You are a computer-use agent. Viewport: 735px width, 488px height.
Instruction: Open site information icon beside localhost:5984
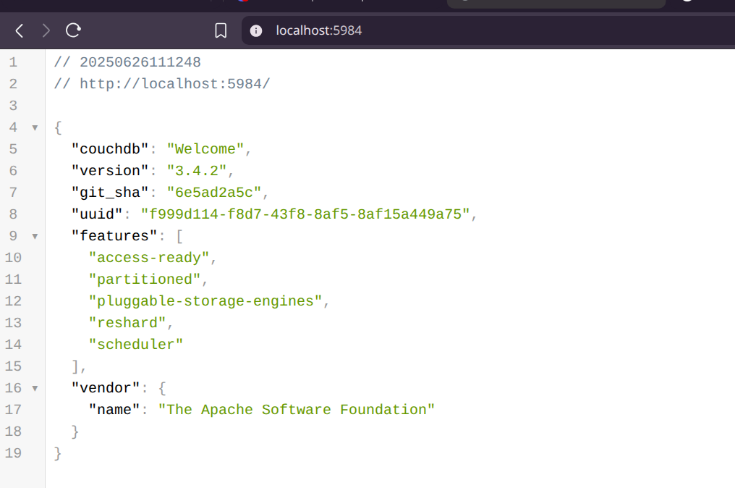256,30
